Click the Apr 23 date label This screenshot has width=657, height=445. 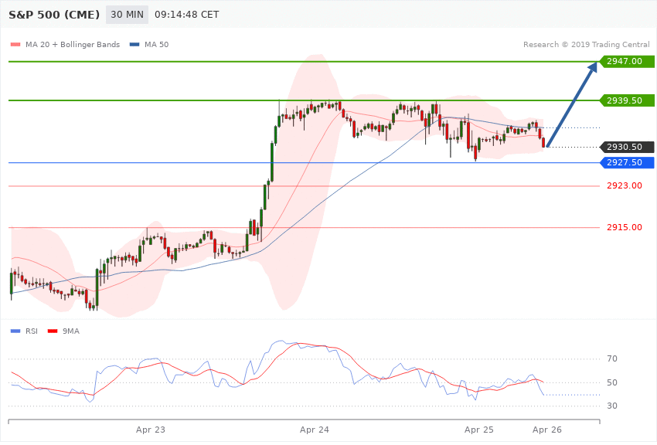pos(151,430)
